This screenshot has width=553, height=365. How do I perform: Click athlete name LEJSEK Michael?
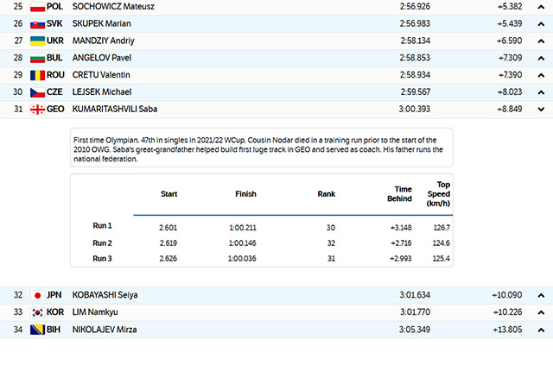pos(103,92)
